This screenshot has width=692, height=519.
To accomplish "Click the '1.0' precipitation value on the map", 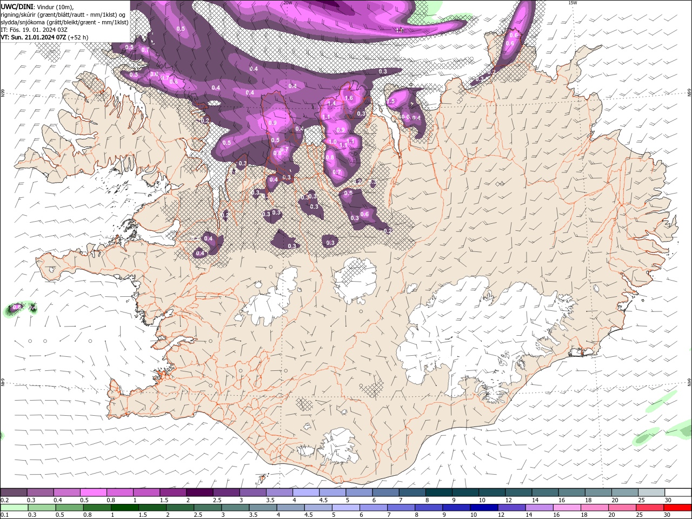I will coord(333,142).
